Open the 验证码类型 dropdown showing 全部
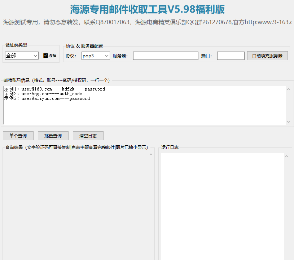Screen dimensions: 294x260 tap(22, 56)
